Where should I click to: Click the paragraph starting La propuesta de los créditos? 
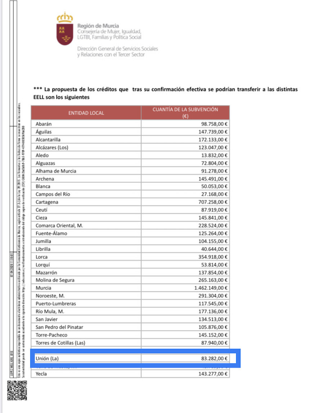point(165,93)
